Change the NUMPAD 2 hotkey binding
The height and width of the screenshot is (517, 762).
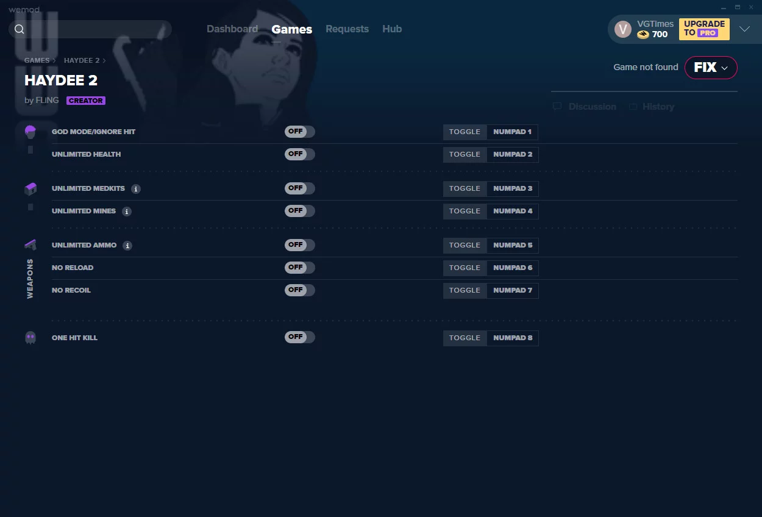513,154
